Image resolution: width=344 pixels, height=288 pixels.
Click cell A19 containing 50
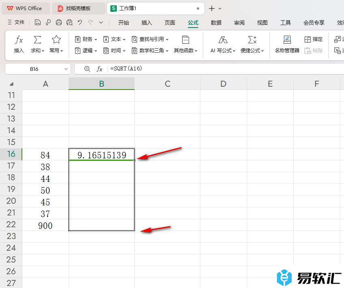click(x=45, y=190)
